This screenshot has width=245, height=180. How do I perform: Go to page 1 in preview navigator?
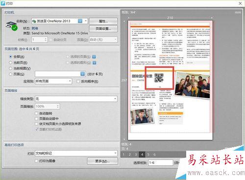(123, 155)
